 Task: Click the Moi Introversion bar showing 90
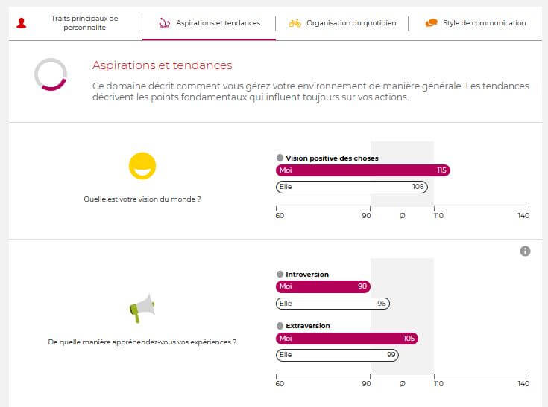tap(322, 287)
